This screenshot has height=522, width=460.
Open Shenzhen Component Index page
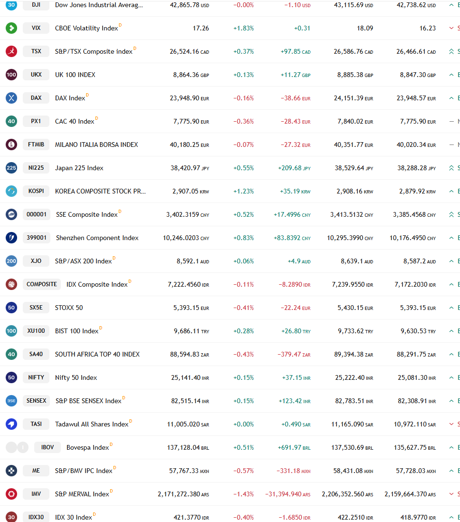click(x=97, y=238)
